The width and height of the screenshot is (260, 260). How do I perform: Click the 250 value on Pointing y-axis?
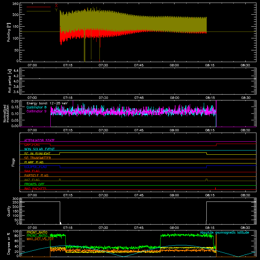pyautogui.click(x=16, y=4)
